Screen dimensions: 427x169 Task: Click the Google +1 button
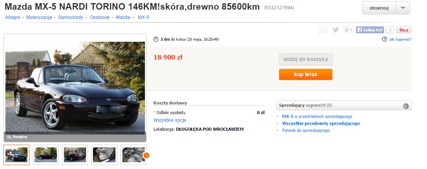(x=348, y=30)
